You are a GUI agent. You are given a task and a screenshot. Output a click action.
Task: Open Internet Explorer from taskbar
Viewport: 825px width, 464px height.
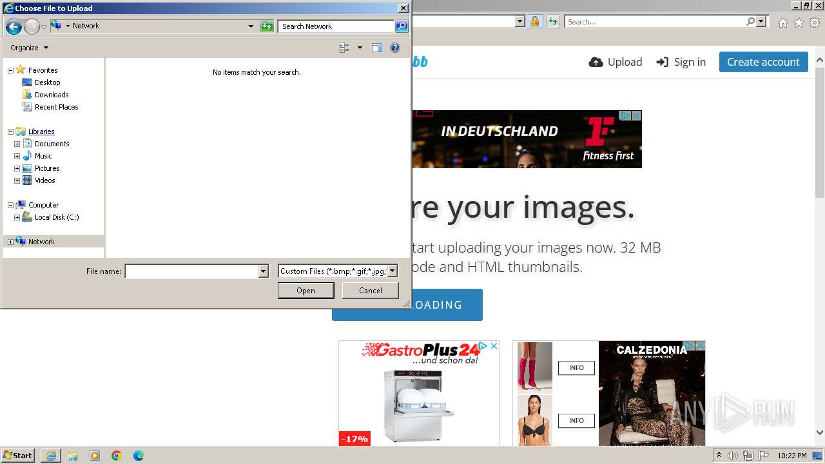pos(51,456)
